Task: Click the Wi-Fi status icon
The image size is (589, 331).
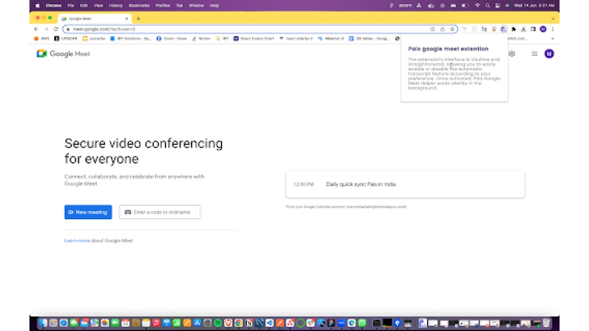Action: pos(477,6)
